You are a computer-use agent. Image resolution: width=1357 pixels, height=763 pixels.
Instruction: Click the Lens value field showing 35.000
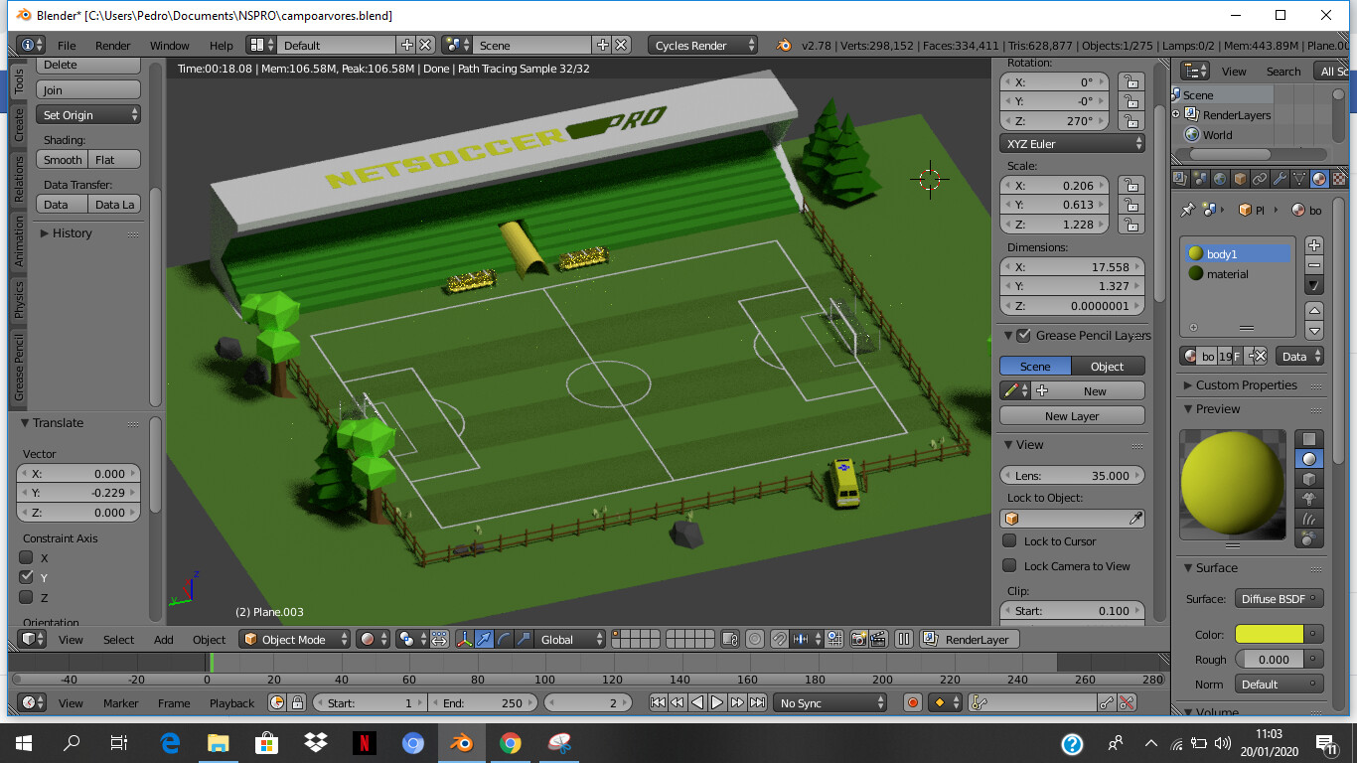point(1071,475)
